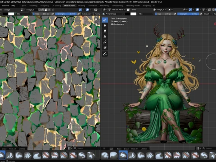Click white secondary color swatch in 3D viewport
The image size is (216, 162).
pos(133,14)
